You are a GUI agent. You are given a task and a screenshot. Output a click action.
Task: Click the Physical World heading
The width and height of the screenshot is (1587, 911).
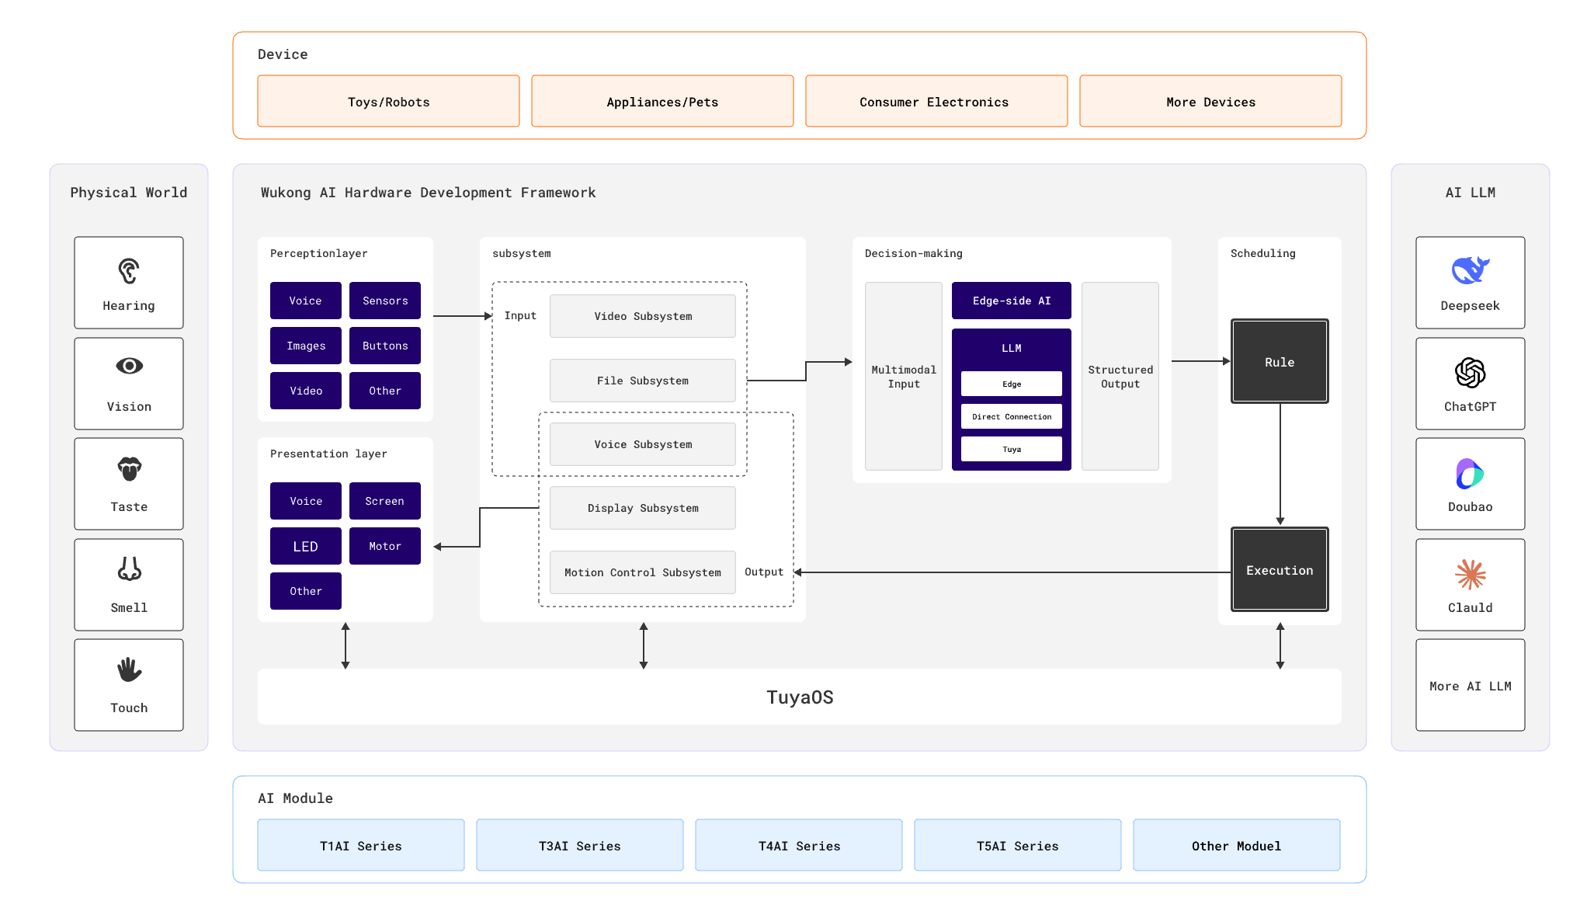point(129,192)
